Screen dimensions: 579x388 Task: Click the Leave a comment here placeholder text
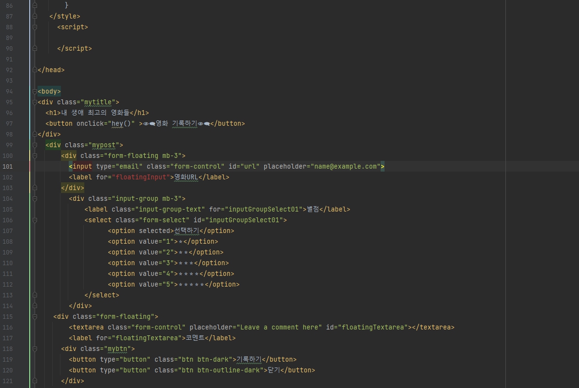tap(279, 328)
